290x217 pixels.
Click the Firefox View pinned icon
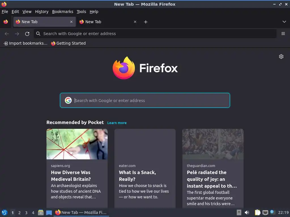coord(6,22)
